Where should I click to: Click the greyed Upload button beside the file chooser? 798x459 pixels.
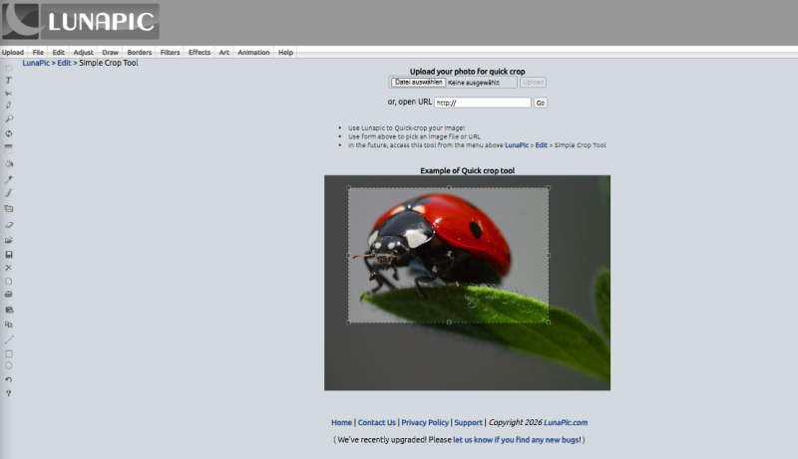pos(533,83)
